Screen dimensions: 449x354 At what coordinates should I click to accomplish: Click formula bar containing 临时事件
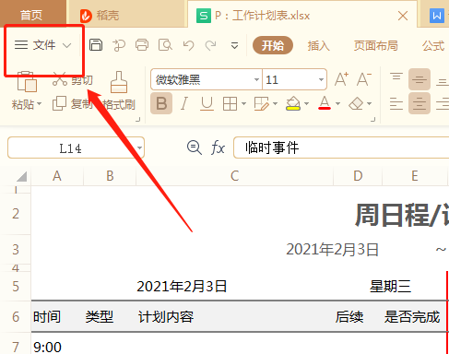point(341,147)
